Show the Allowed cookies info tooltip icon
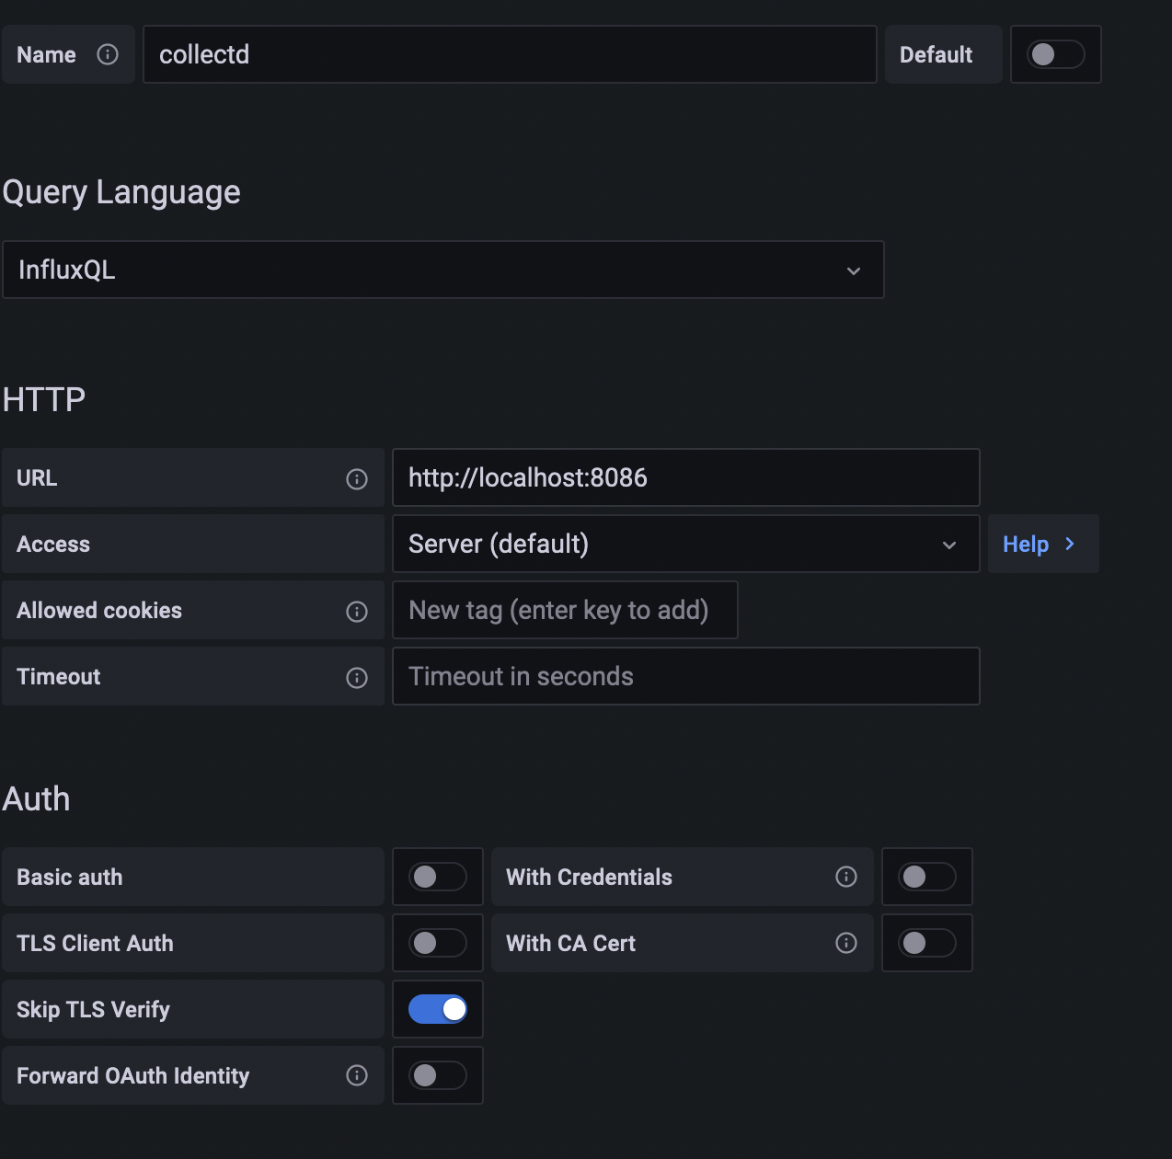Image resolution: width=1172 pixels, height=1159 pixels. (x=357, y=612)
